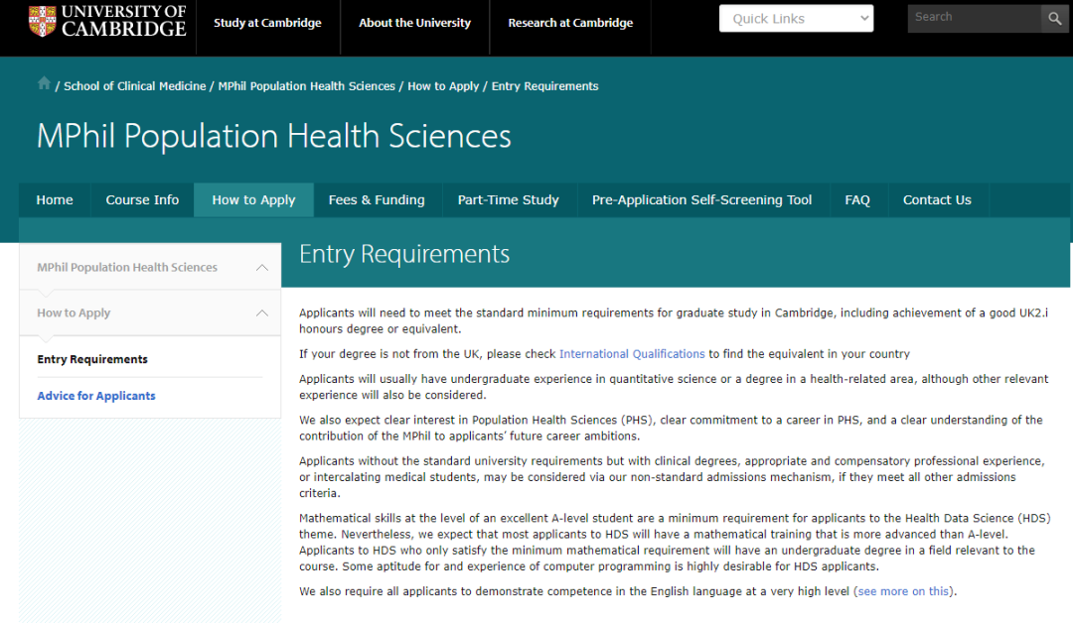Click the How to Apply breadcrumb link
This screenshot has height=623, width=1073.
(x=443, y=86)
